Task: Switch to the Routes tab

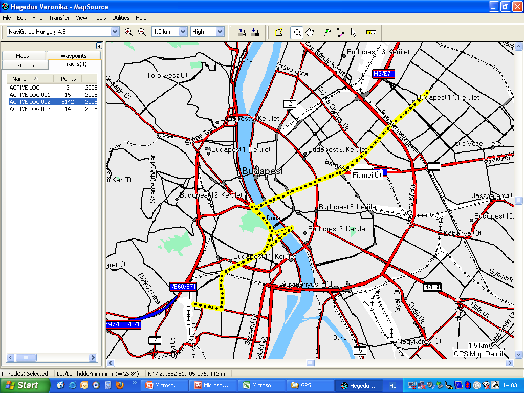Action: [x=25, y=65]
